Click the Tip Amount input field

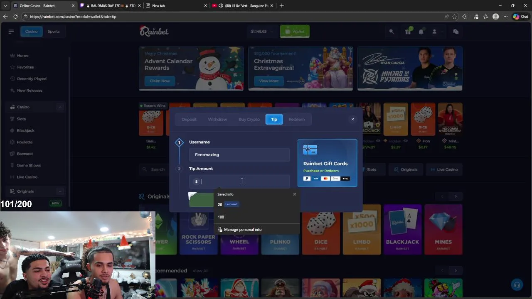pyautogui.click(x=239, y=181)
